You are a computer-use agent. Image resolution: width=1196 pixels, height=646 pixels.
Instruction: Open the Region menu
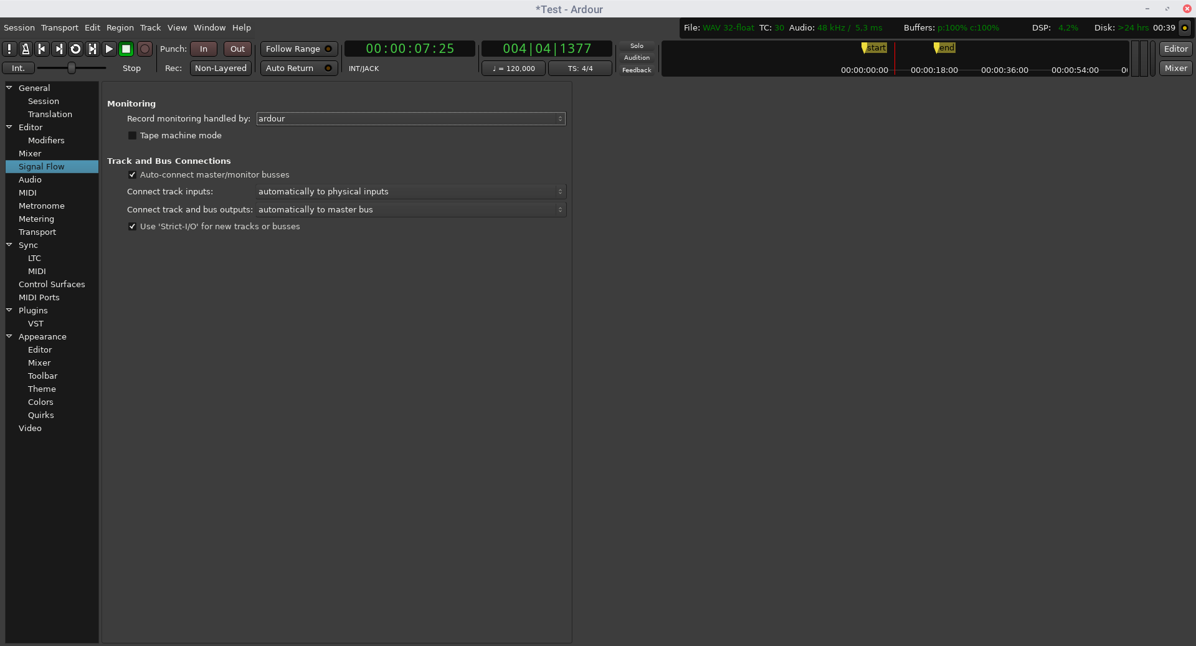(120, 27)
